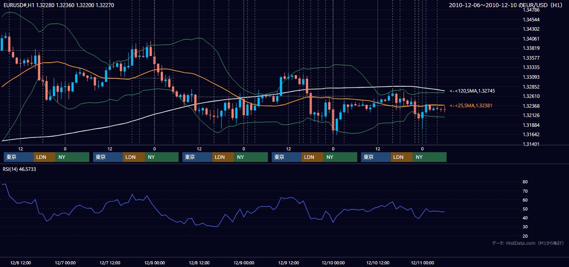Image resolution: width=569 pixels, height=267 pixels.
Task: Click RSI scale level 20
Action: click(x=525, y=236)
